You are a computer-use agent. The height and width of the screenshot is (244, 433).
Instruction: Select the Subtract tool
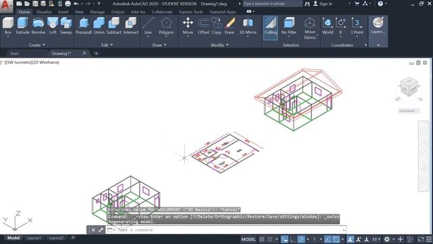(114, 26)
